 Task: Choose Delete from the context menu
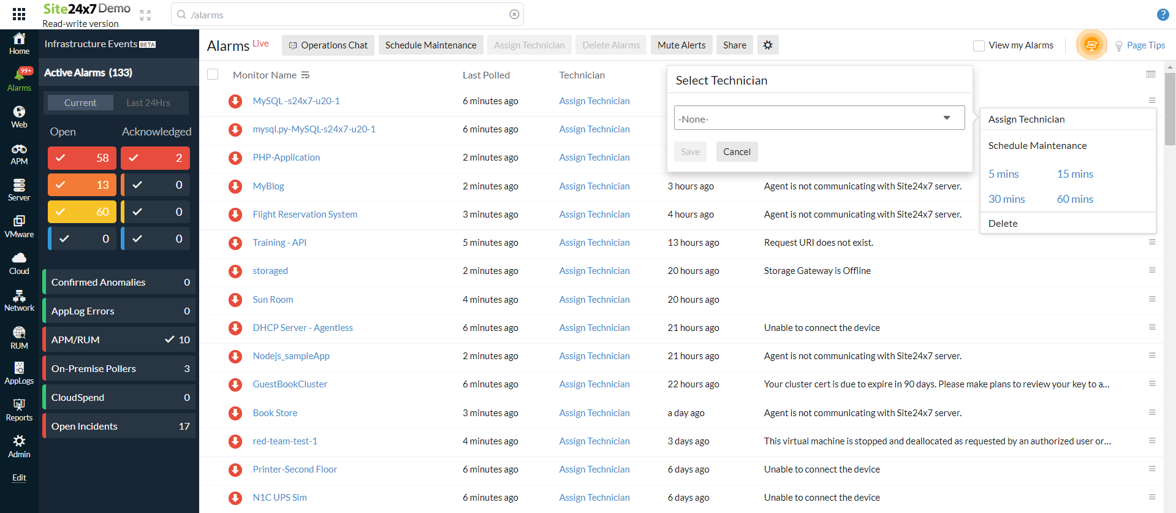[x=1003, y=224]
